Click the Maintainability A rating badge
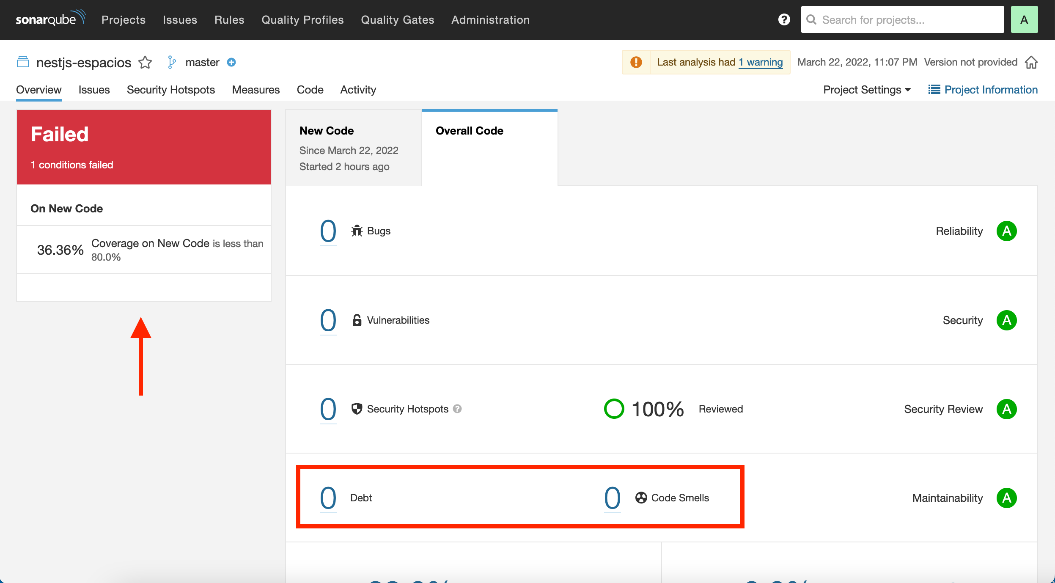This screenshot has width=1055, height=583. (1007, 498)
